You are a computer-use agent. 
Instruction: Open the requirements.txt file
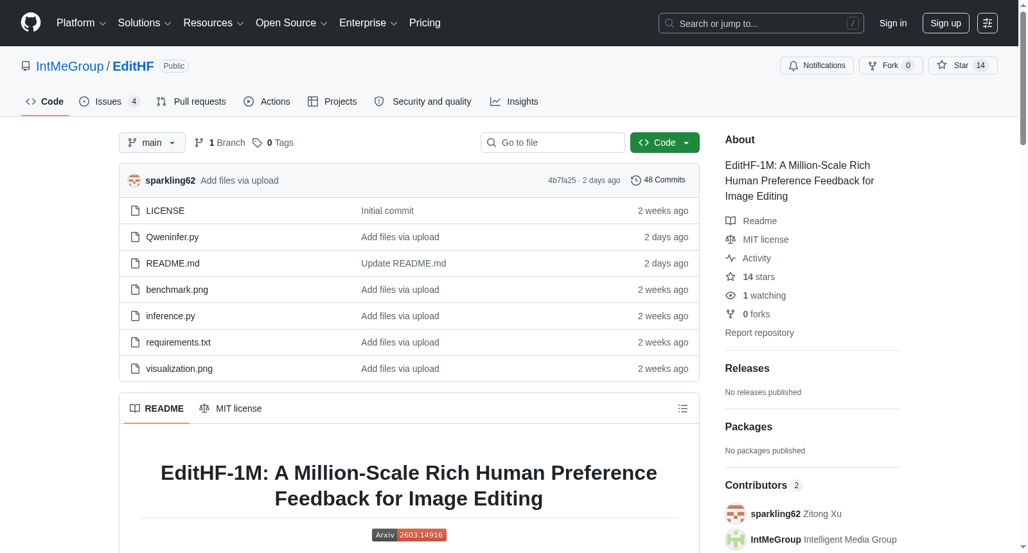(x=178, y=342)
